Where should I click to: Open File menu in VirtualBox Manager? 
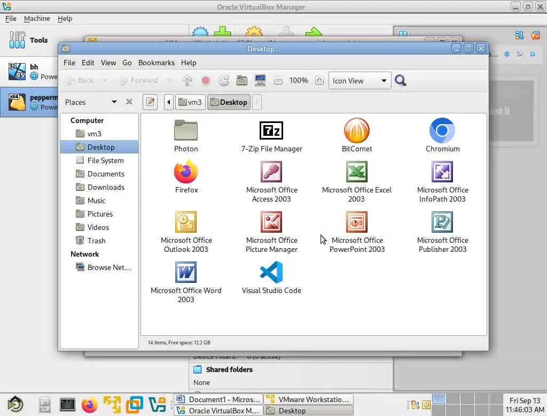[x=11, y=19]
